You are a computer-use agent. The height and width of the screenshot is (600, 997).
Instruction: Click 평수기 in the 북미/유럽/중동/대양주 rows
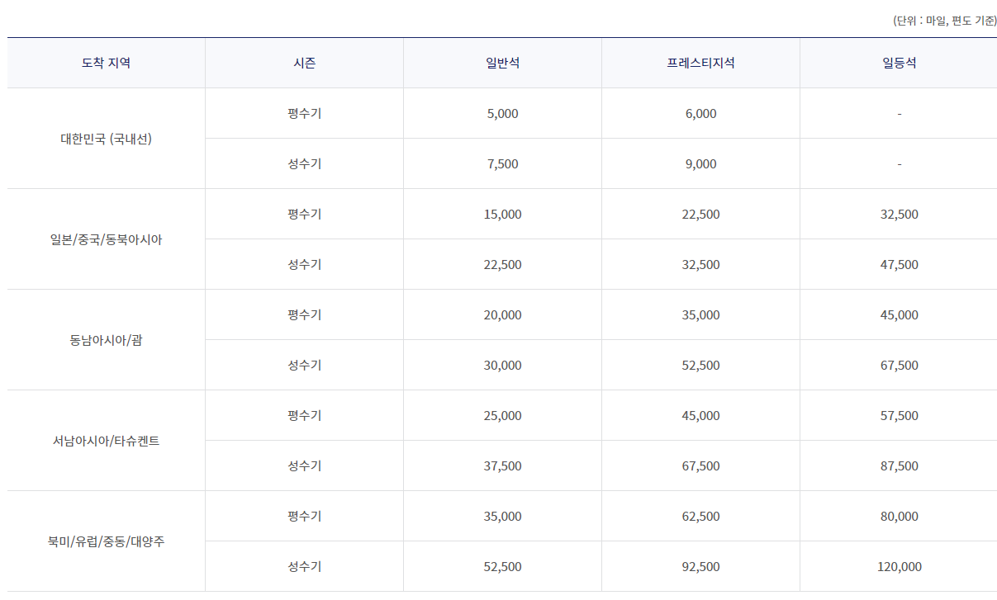[x=304, y=516]
